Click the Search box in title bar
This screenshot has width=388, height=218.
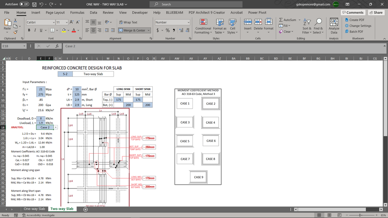[x=196, y=4]
